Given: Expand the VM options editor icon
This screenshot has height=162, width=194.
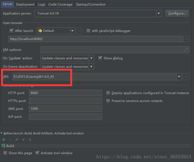Looking at the screenshot, I should (186, 50).
